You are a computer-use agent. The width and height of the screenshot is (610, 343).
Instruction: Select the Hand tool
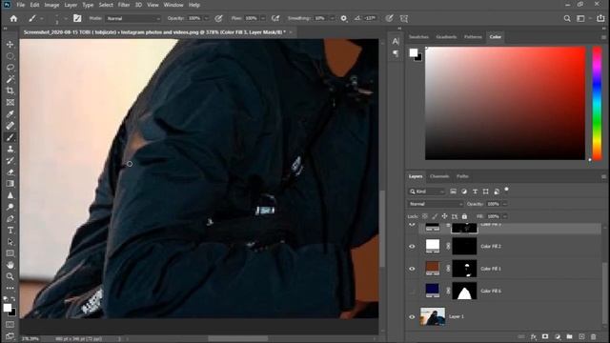(10, 265)
